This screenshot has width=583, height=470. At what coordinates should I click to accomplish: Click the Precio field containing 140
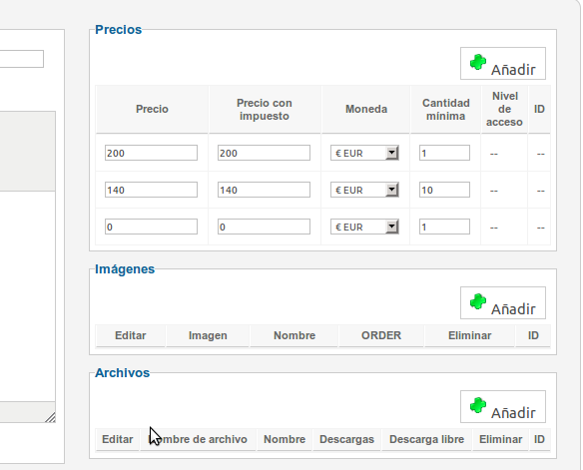(151, 190)
